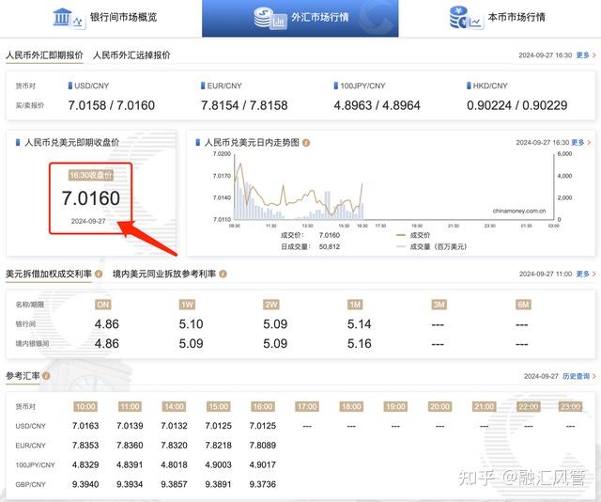The width and height of the screenshot is (601, 502).
Task: Select 境内美元同业拆放参考利率 tab
Action: point(164,274)
